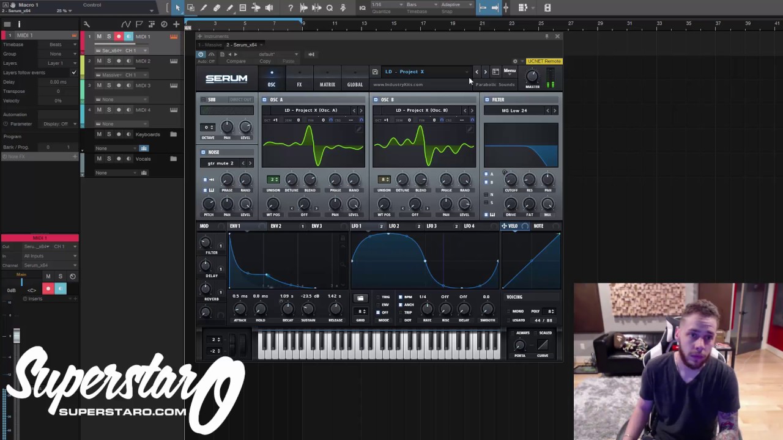
Task: Click the preset save disk icon in Serum
Action: [374, 71]
